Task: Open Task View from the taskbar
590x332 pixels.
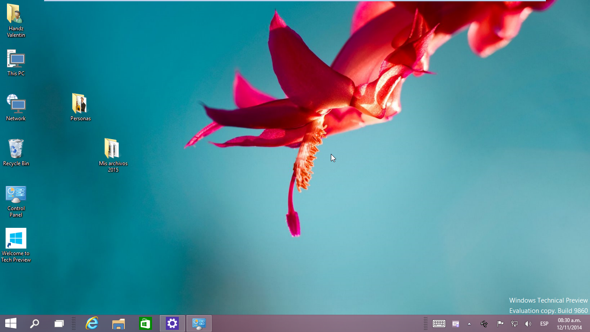Action: pos(59,323)
